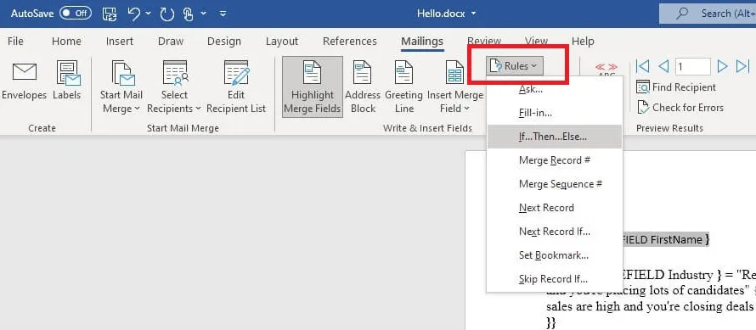Open the File tab

point(15,42)
